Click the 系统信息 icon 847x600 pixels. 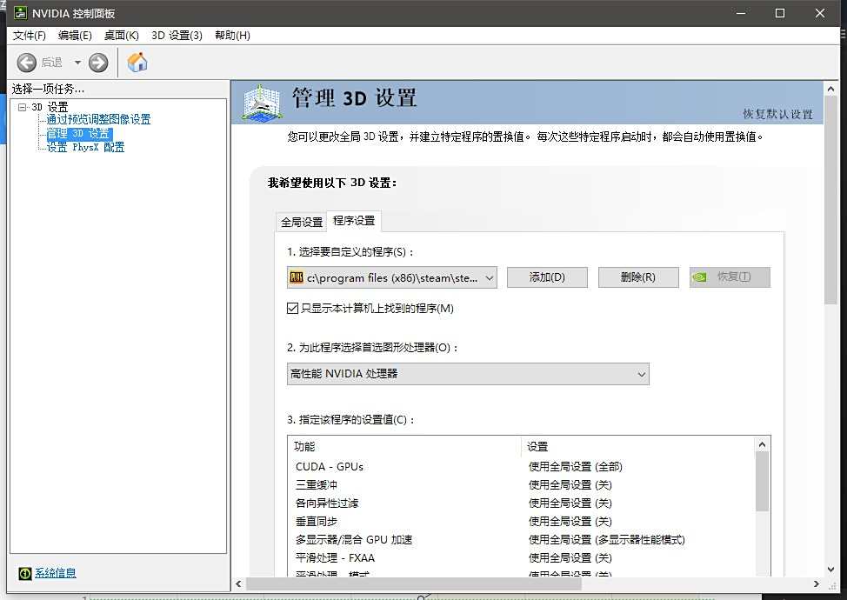pyautogui.click(x=25, y=573)
